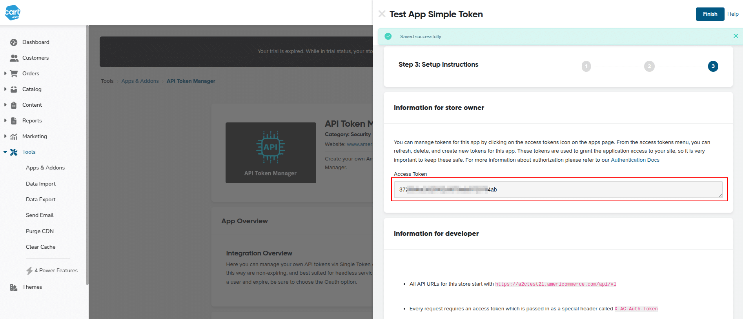Open 4 Power Features link
The height and width of the screenshot is (319, 743).
coord(56,270)
